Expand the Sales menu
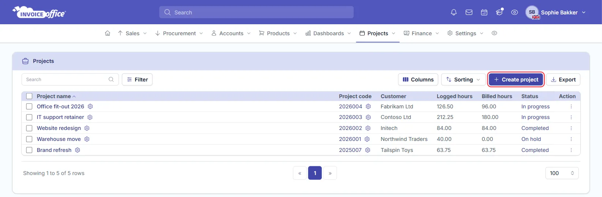The height and width of the screenshot is (197, 602). [132, 33]
